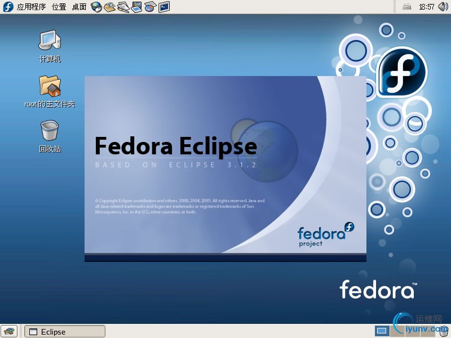This screenshot has height=338, width=451.
Task: Launch the Evolution mail launcher
Action: pos(109,7)
